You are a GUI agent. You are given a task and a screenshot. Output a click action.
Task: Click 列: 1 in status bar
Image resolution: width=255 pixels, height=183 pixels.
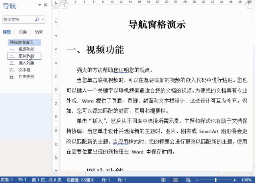(x=122, y=180)
